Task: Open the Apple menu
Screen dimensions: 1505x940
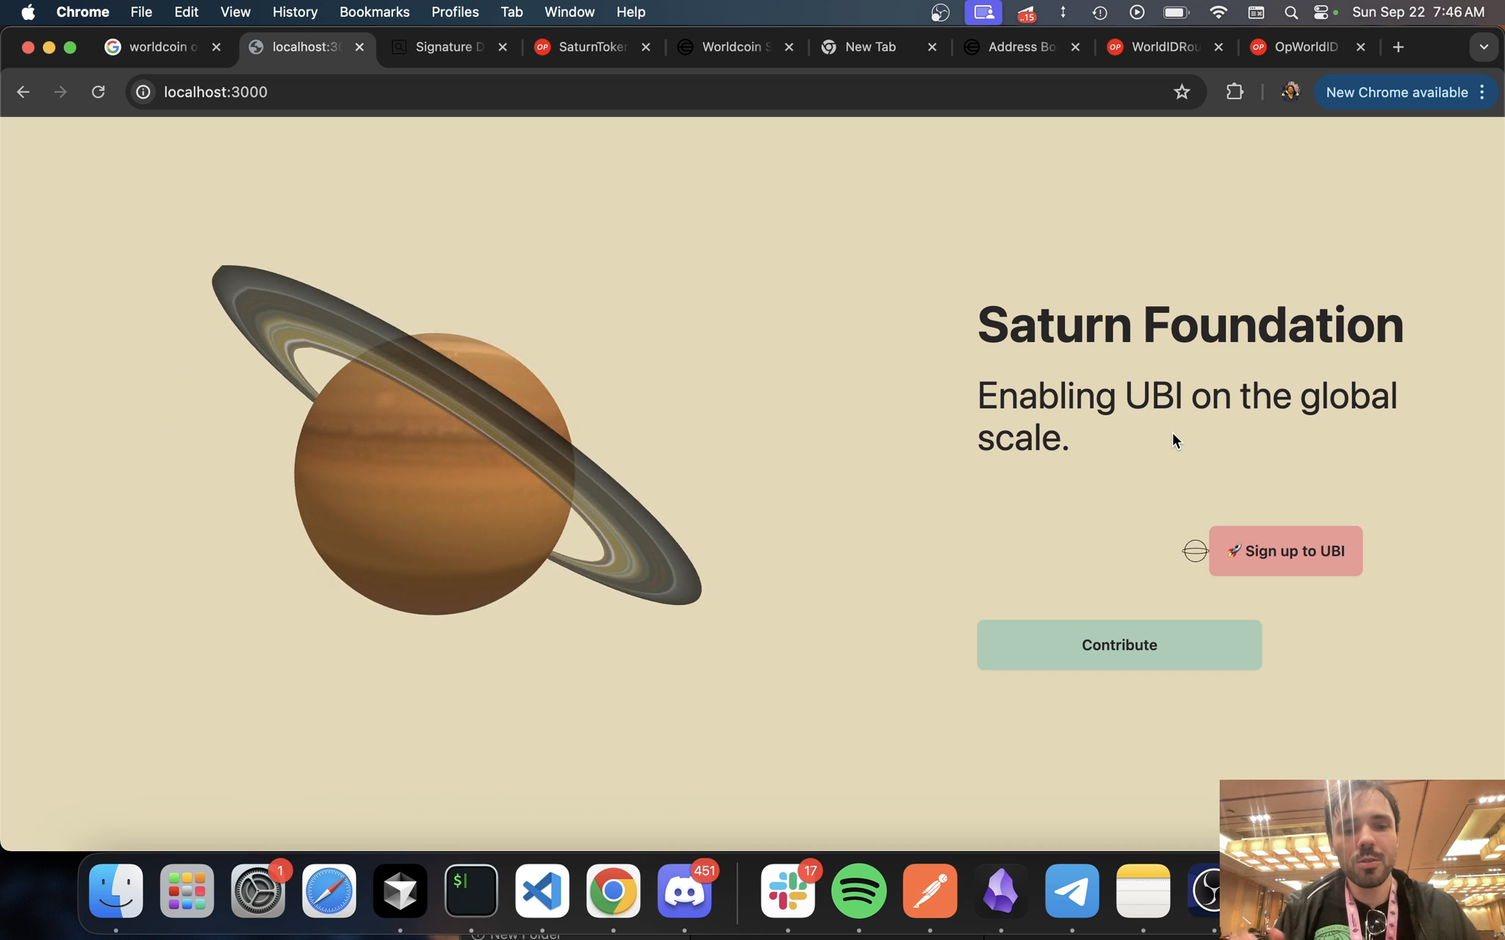Action: 28,12
